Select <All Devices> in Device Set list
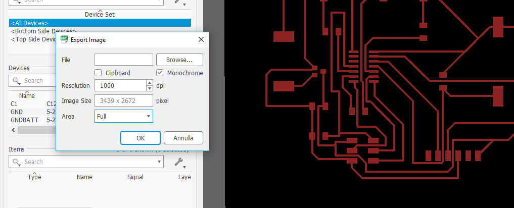The width and height of the screenshot is (514, 208). 100,23
